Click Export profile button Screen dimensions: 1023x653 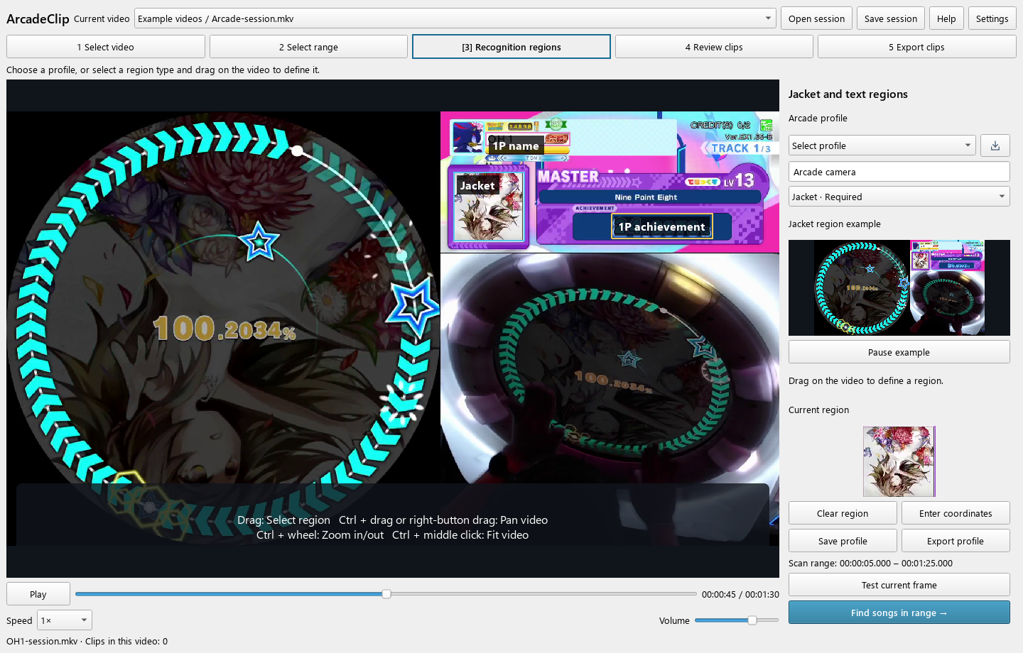pyautogui.click(x=956, y=541)
